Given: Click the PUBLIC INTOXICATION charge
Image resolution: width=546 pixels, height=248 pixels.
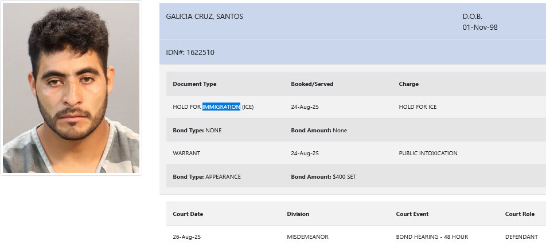Looking at the screenshot, I should [428, 153].
